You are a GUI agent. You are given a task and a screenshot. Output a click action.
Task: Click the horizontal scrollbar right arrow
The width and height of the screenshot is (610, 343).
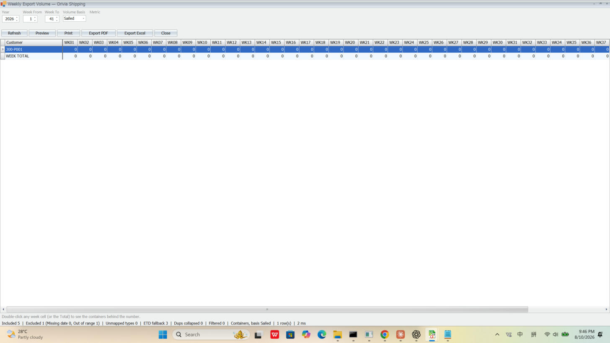(606, 309)
